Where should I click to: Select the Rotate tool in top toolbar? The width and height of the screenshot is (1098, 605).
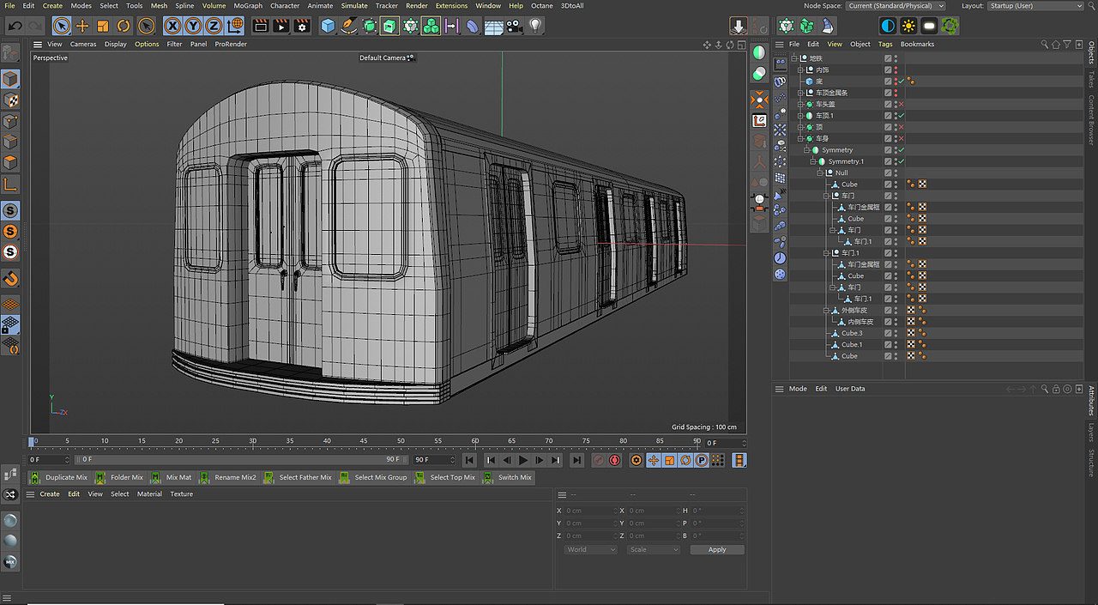click(124, 26)
